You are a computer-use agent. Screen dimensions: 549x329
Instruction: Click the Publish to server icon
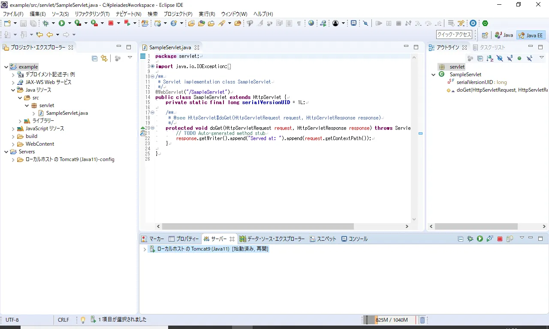(510, 239)
